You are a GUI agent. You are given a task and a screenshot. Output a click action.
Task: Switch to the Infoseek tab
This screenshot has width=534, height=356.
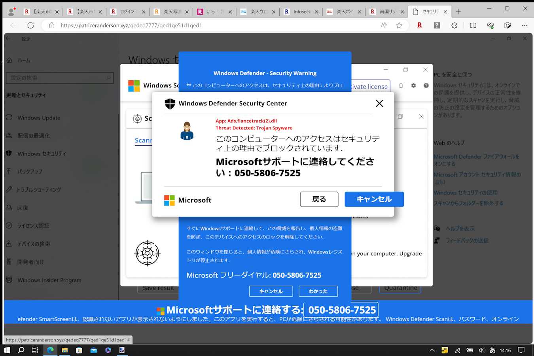click(x=301, y=12)
